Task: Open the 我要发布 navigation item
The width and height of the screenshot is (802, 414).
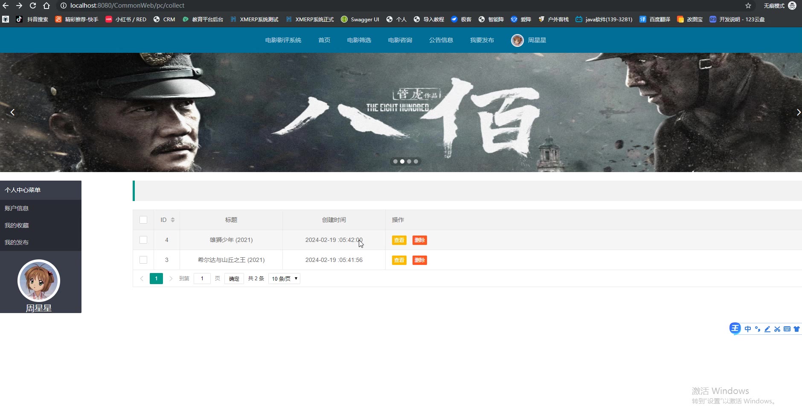Action: coord(482,40)
